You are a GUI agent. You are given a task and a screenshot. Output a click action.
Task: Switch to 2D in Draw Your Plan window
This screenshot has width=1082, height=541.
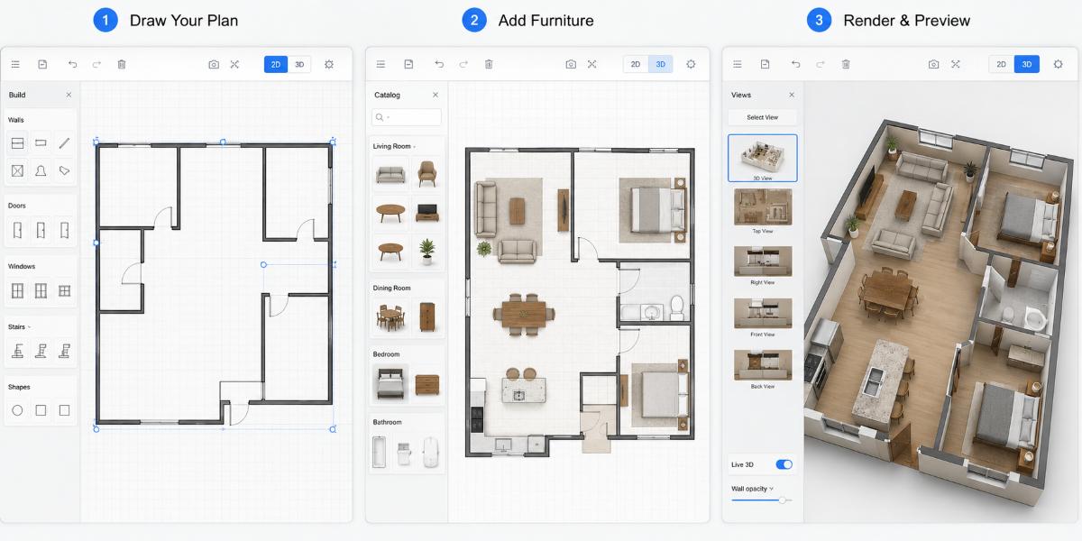point(276,64)
